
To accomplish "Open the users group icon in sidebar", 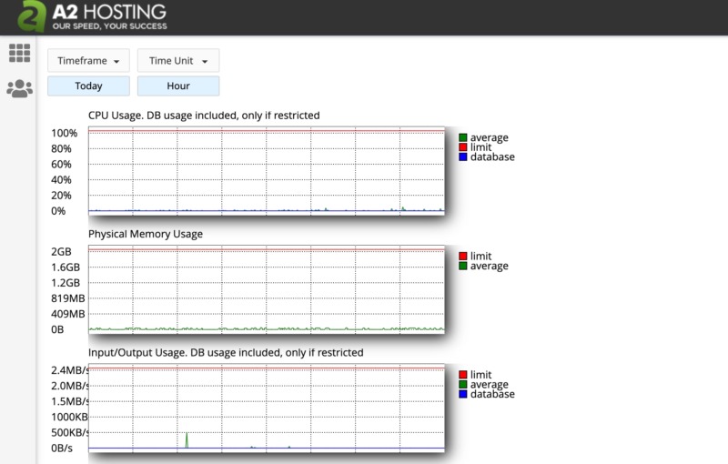I will pos(19,88).
